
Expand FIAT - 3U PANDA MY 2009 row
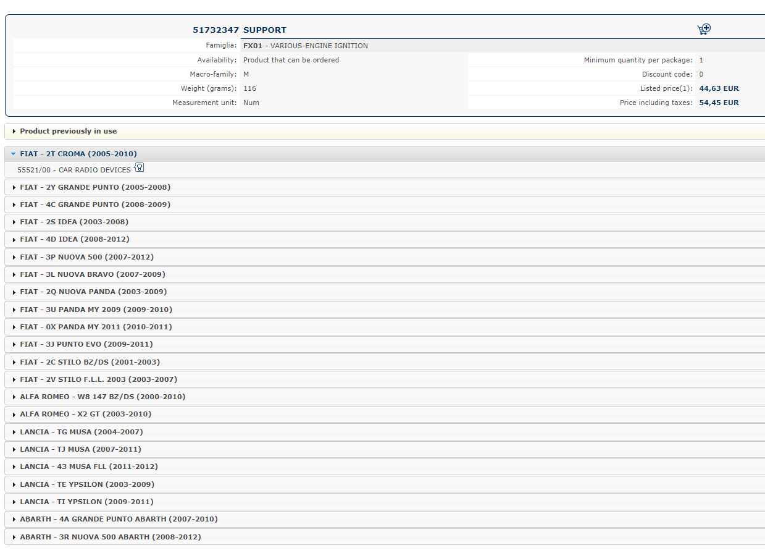coord(385,310)
